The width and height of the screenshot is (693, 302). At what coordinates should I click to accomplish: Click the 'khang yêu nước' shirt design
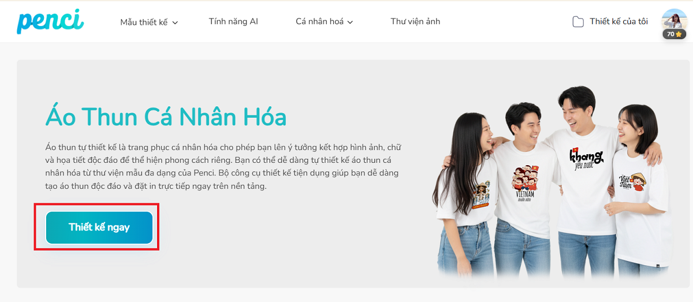pos(586,158)
